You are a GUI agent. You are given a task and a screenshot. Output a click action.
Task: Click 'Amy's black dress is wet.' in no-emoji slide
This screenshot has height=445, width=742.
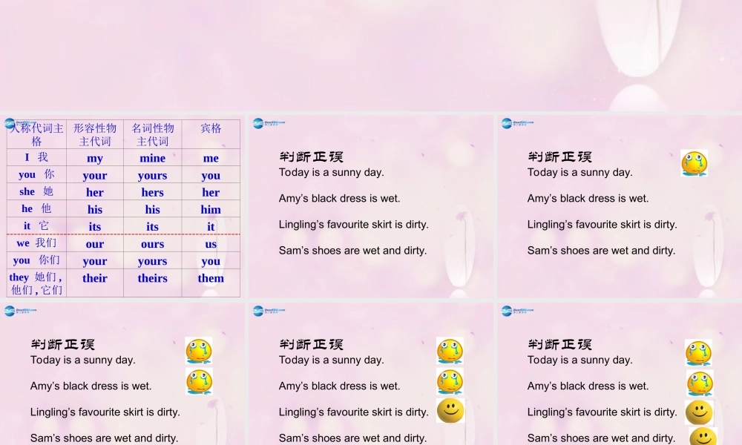click(x=339, y=198)
